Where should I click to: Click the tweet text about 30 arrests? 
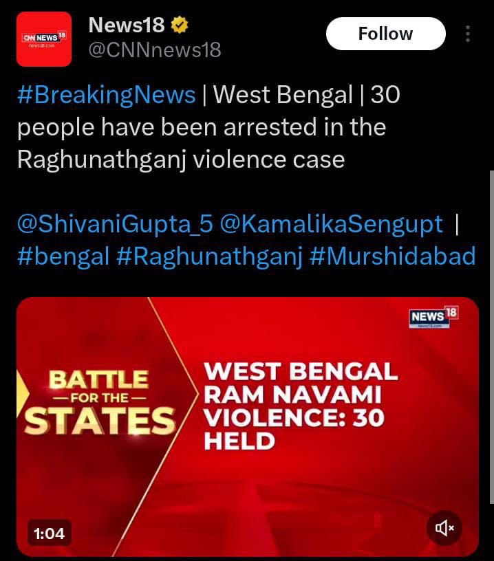(206, 127)
